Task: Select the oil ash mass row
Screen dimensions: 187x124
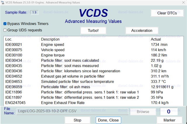Action: pos(93,87)
